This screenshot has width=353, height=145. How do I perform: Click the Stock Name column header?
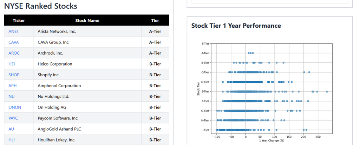click(x=87, y=21)
